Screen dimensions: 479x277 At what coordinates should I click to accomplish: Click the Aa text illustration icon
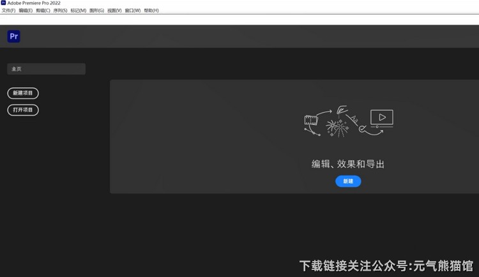[353, 119]
